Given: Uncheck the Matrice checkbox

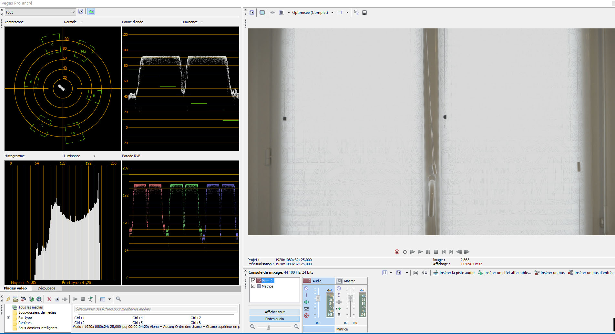Looking at the screenshot, I should [x=253, y=286].
